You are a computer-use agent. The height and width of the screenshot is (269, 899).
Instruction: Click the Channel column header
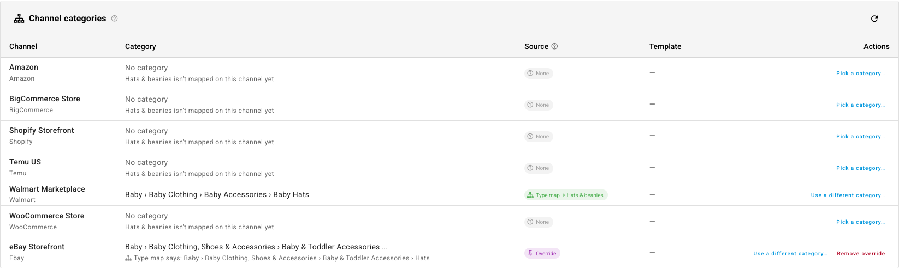(23, 46)
